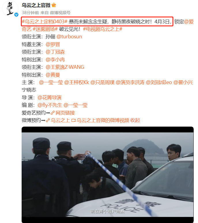Open the 网页链接 iQiyi reservation link
Viewport: 198px width, 223px height.
(x=65, y=113)
